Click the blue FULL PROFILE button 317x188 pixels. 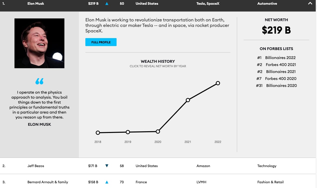[101, 42]
